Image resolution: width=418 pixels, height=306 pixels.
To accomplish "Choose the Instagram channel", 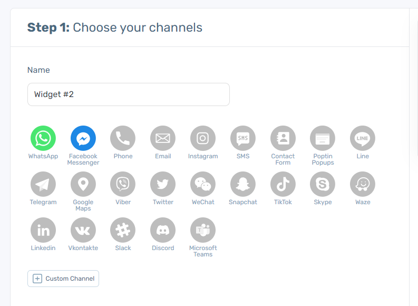I will (203, 138).
